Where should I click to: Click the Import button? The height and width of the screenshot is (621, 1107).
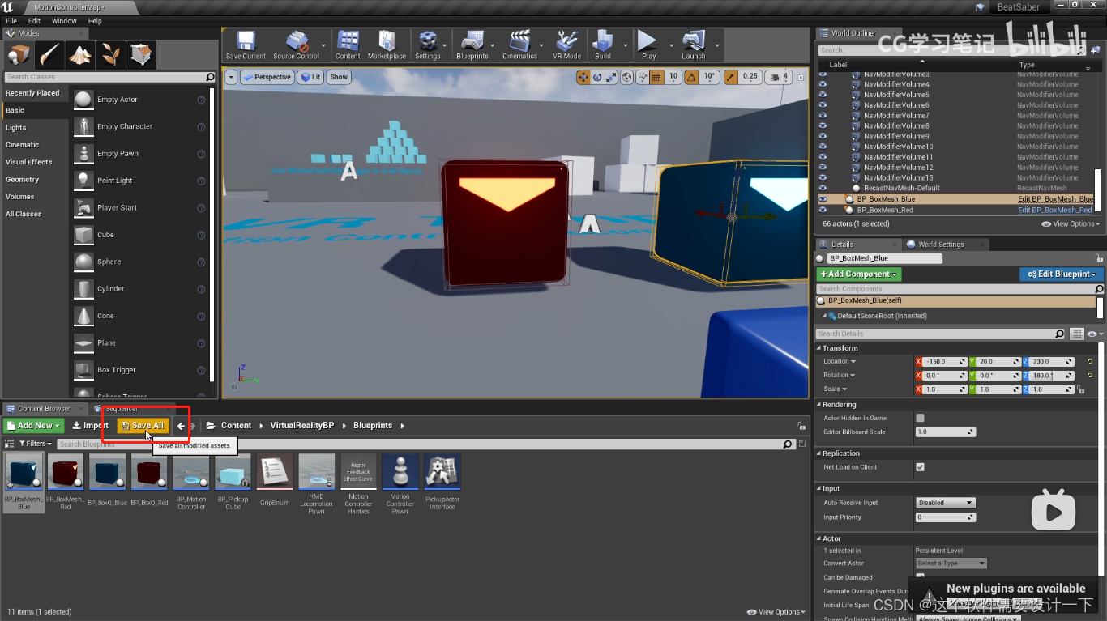point(90,425)
